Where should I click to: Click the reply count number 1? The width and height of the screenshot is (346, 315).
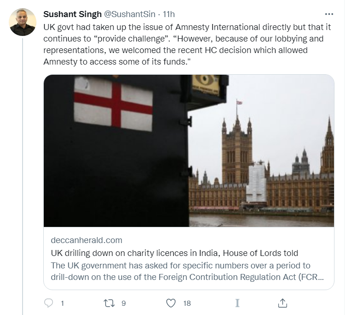click(x=62, y=303)
